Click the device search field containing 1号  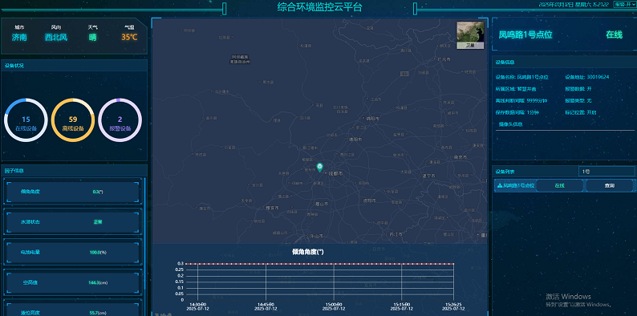pyautogui.click(x=607, y=172)
